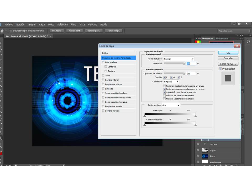Open the Modo de fusión dropdown
The width and height of the screenshot is (252, 189).
pos(179,59)
